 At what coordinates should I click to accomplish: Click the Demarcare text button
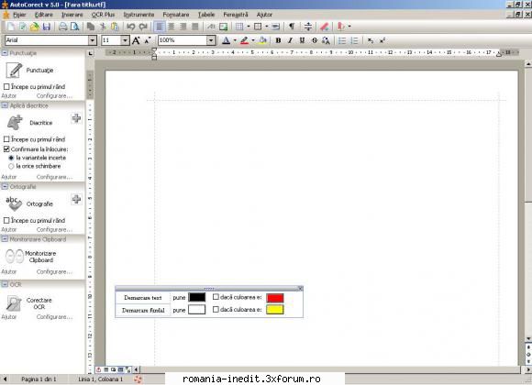point(143,298)
